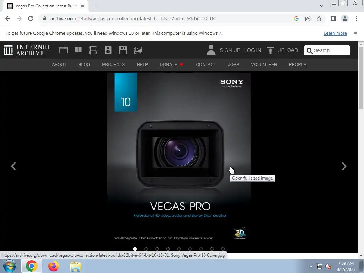Open the Video film strip icon

pyautogui.click(x=93, y=50)
